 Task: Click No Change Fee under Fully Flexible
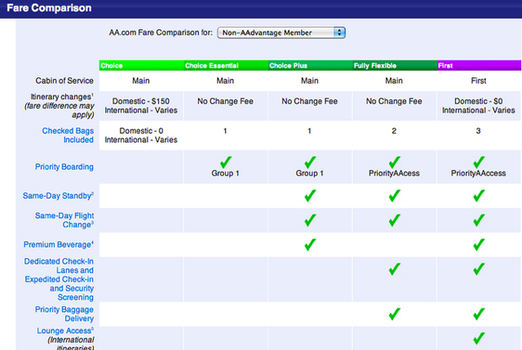394,101
